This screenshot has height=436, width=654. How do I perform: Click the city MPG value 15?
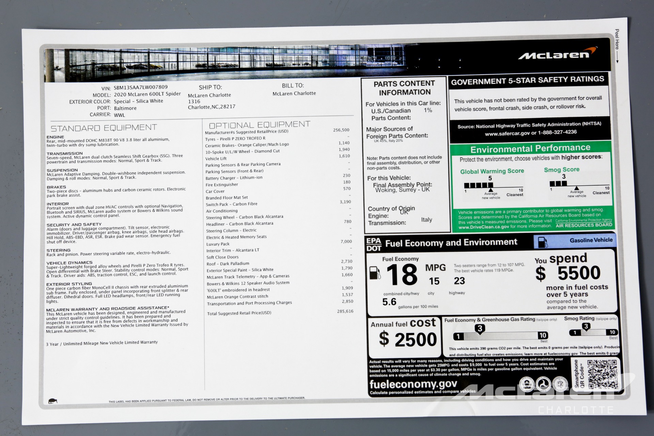coord(434,281)
